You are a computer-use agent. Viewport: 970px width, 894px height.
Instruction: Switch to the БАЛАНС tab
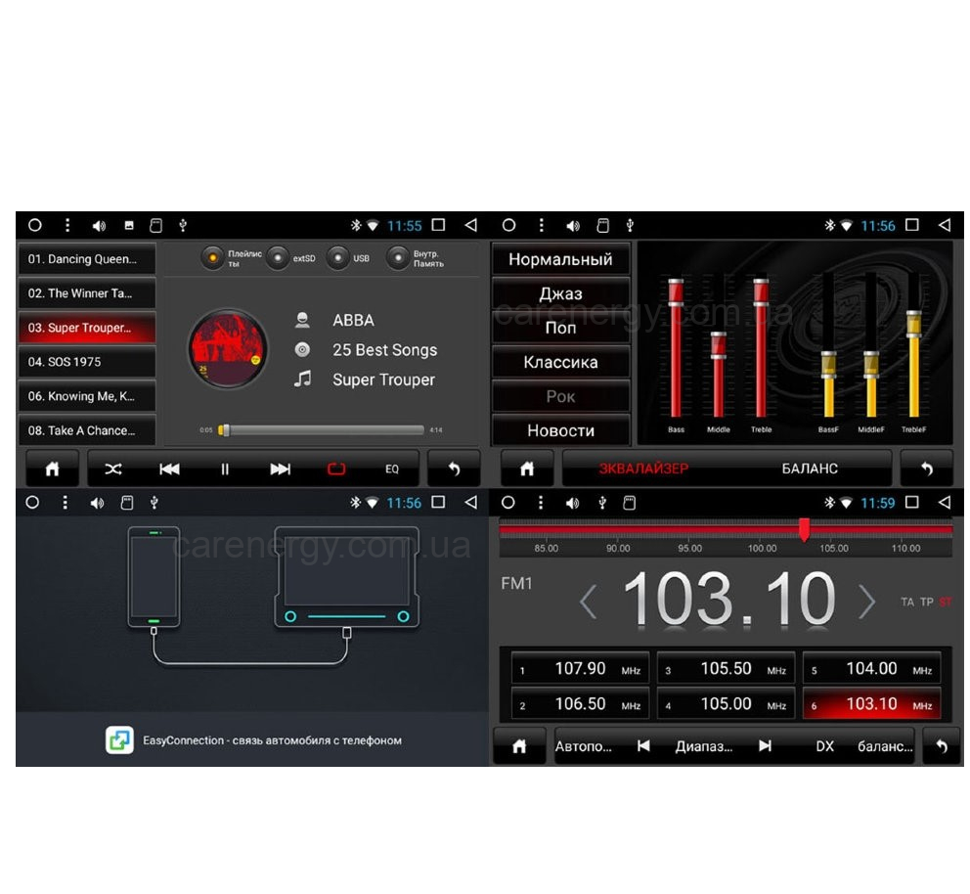click(x=809, y=469)
